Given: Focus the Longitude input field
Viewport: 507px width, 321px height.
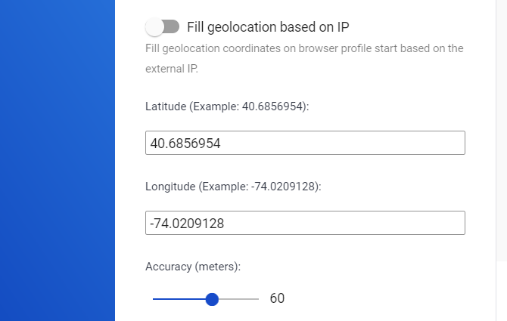Looking at the screenshot, I should (x=304, y=223).
